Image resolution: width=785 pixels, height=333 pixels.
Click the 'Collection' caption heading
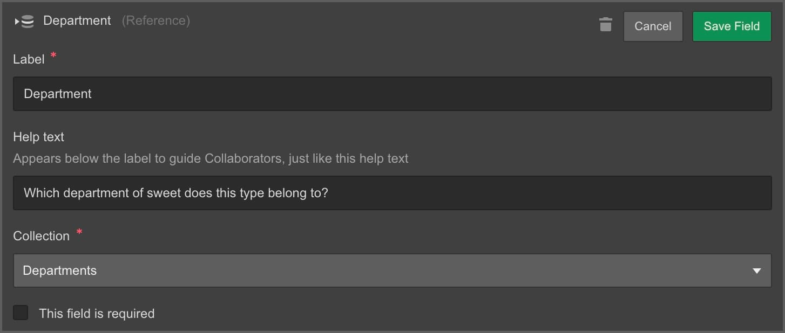(41, 236)
